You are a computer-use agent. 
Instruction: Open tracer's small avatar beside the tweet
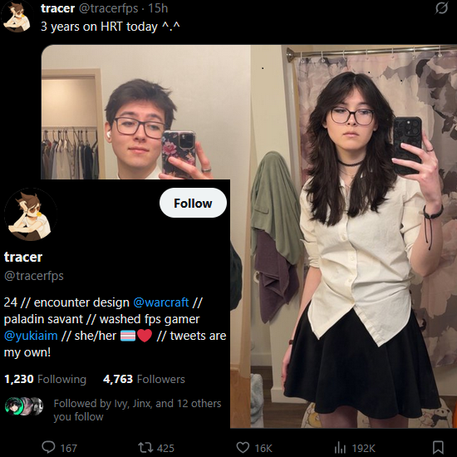tap(17, 17)
